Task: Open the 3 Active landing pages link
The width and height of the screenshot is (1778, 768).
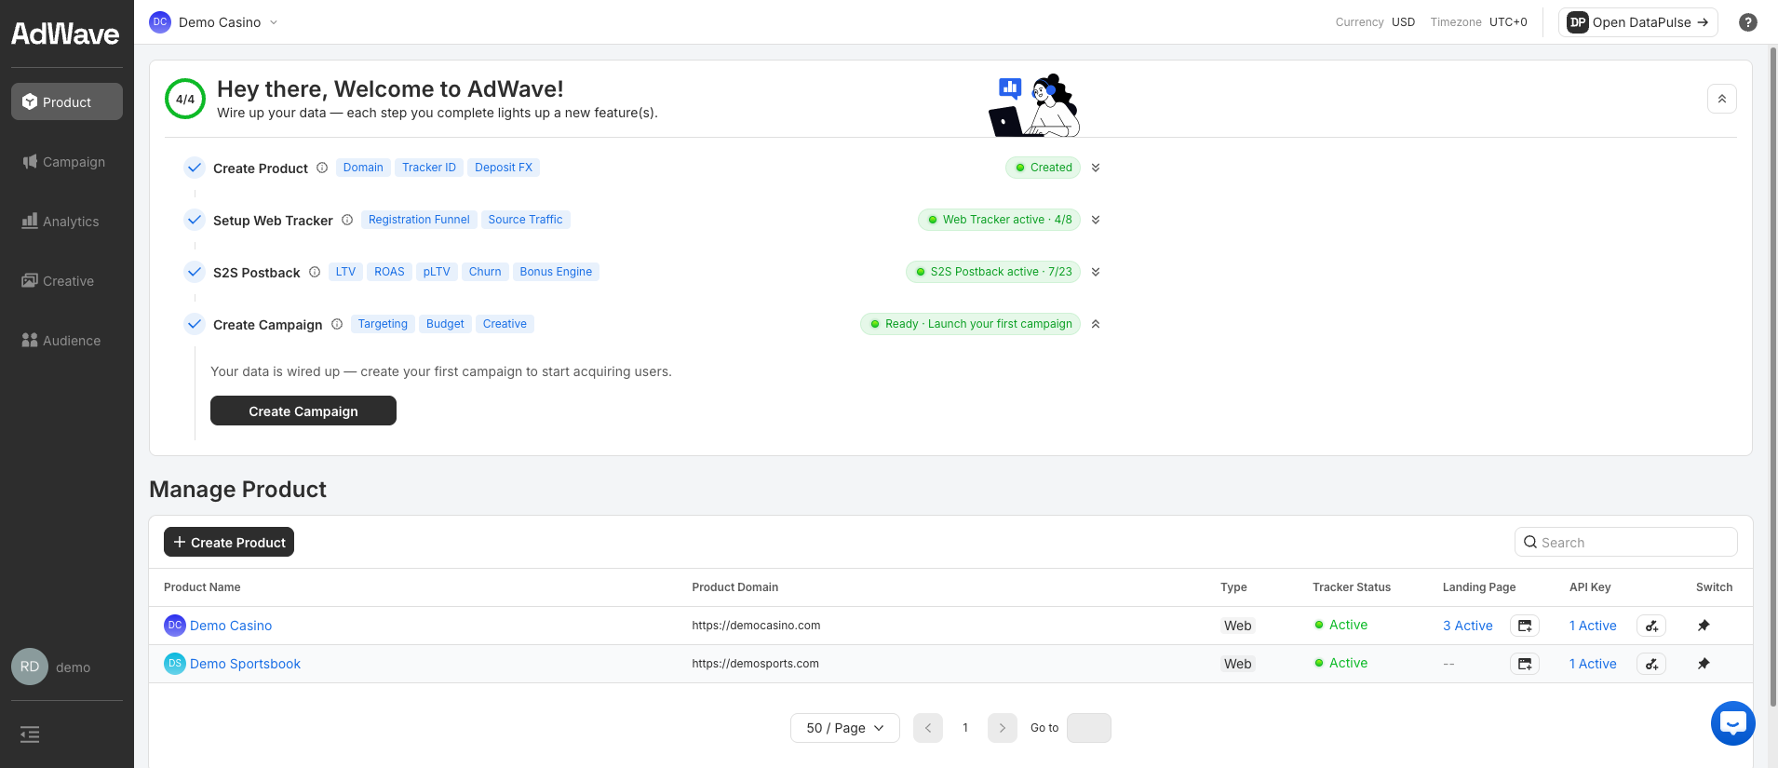Action: point(1468,626)
